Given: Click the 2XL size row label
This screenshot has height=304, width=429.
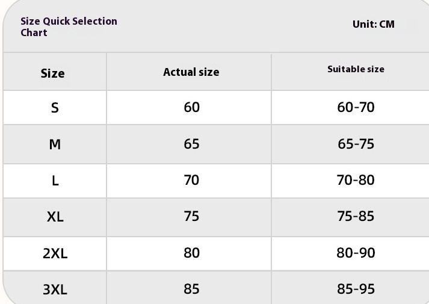Looking at the screenshot, I should (x=55, y=253).
